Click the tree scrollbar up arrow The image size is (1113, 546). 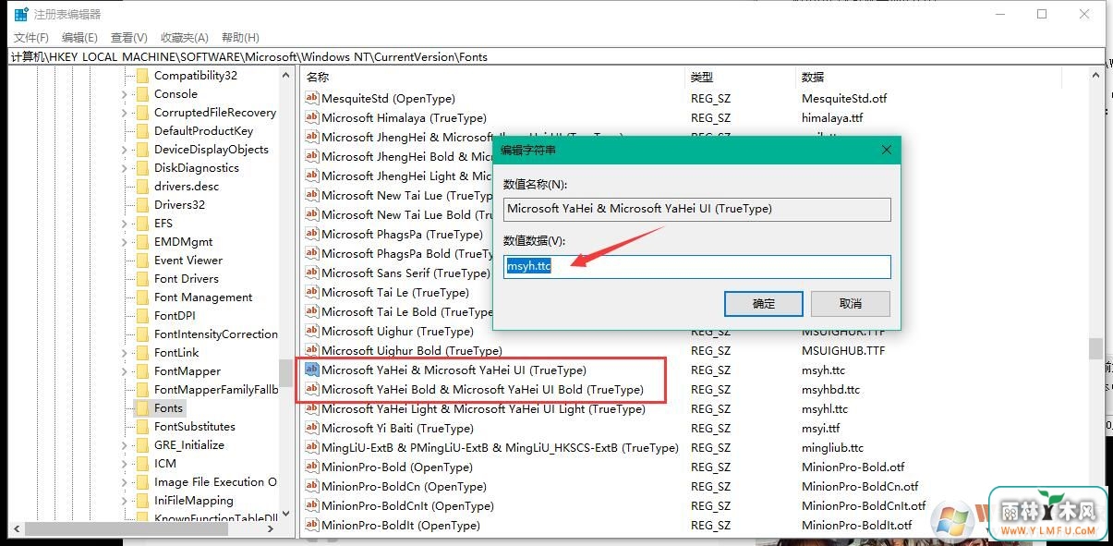point(285,76)
